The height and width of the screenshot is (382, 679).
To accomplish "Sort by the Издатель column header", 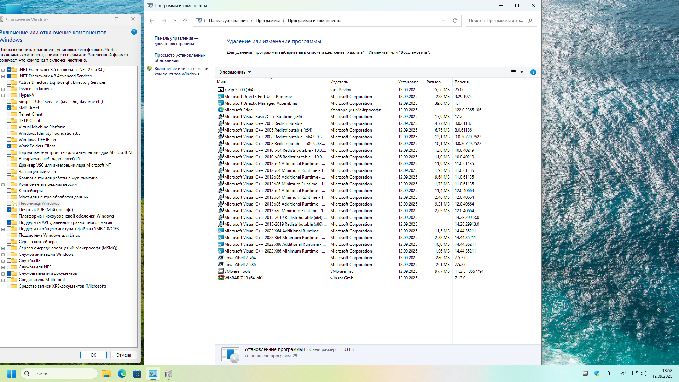I will click(362, 82).
